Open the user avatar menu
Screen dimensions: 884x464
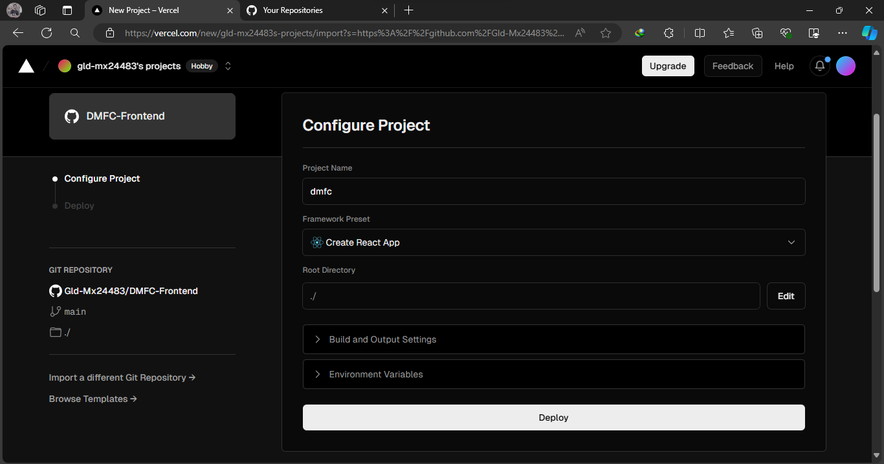click(x=846, y=66)
